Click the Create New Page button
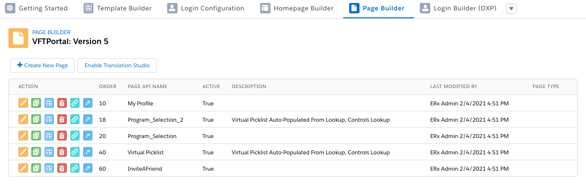This screenshot has width=586, height=185. (x=42, y=65)
